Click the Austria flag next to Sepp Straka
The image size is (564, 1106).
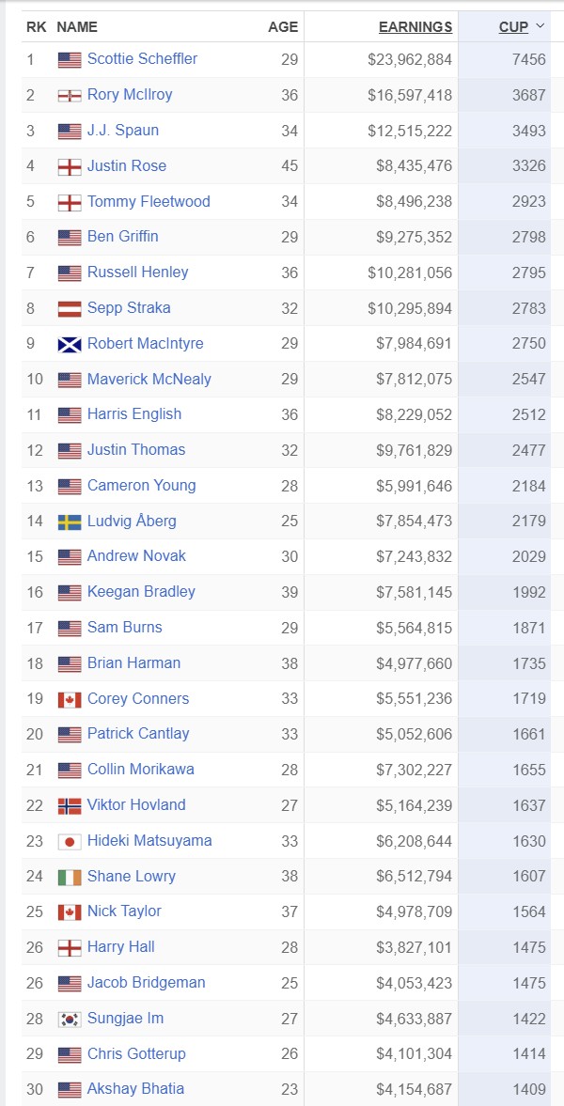click(70, 309)
